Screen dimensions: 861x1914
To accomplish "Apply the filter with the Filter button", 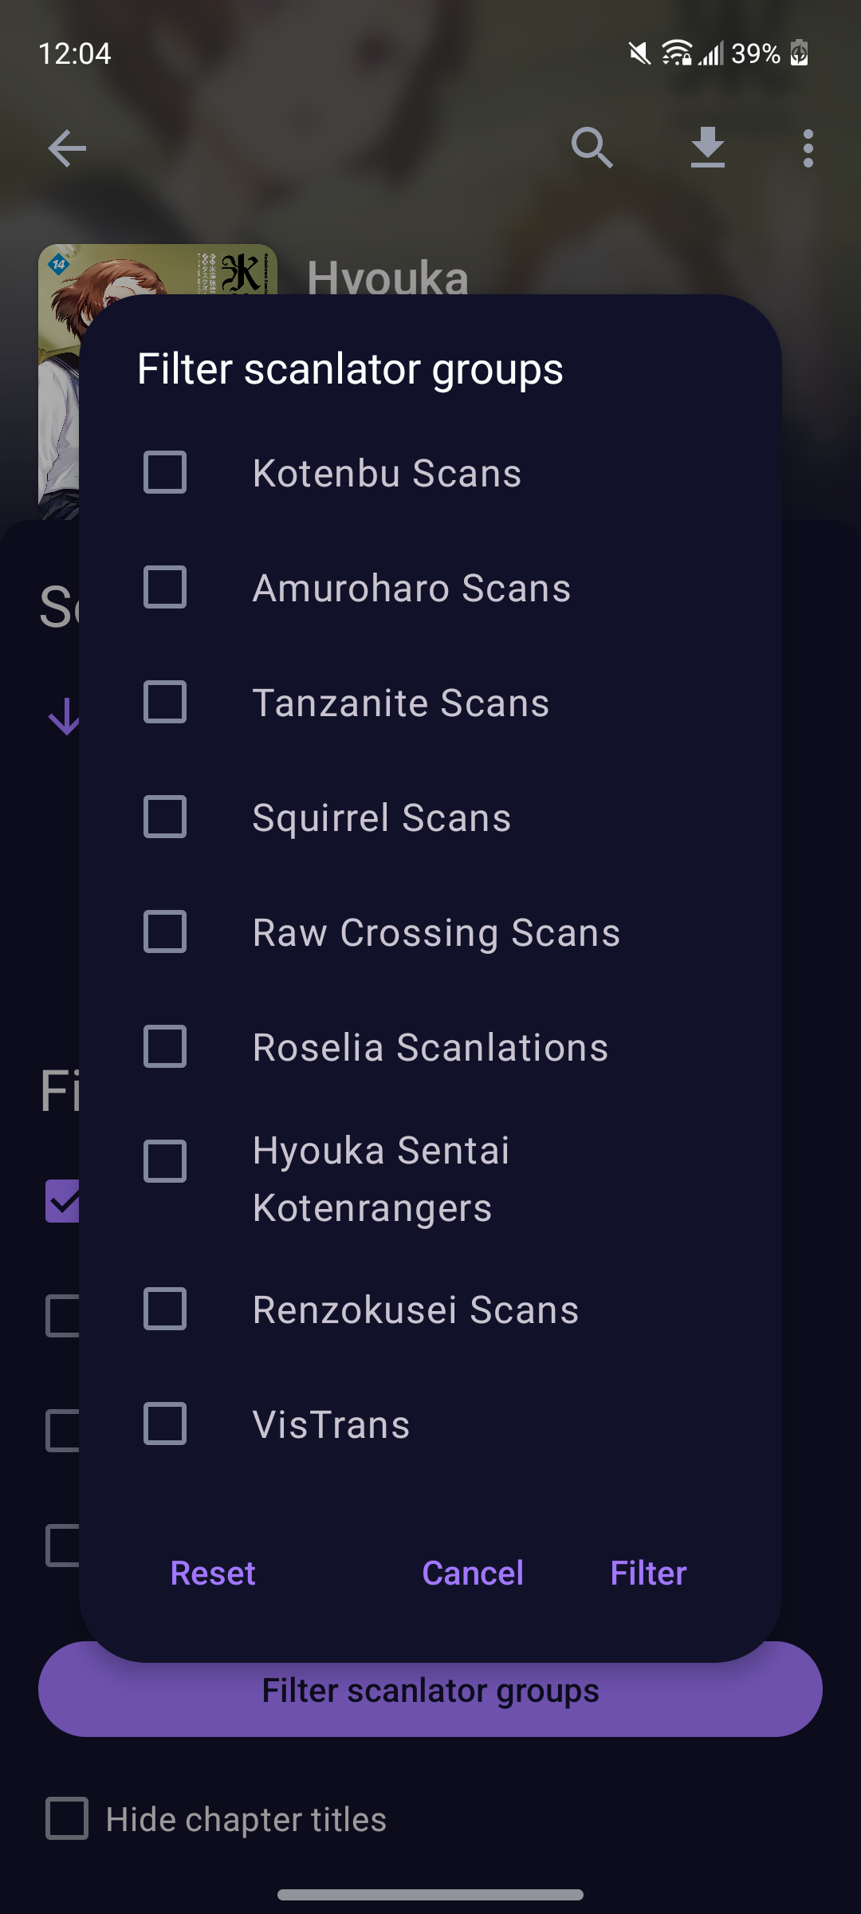I will pyautogui.click(x=648, y=1573).
